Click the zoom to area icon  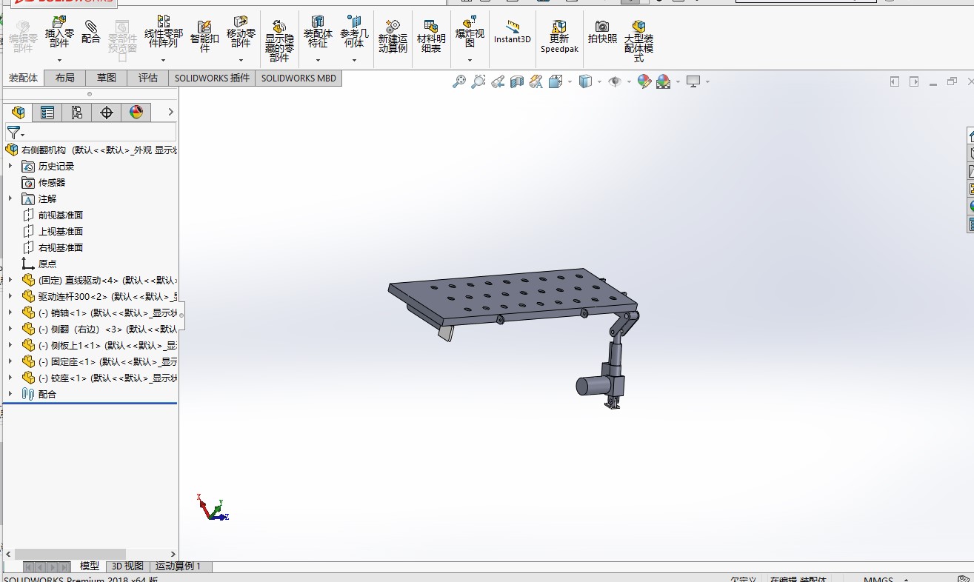(x=478, y=81)
